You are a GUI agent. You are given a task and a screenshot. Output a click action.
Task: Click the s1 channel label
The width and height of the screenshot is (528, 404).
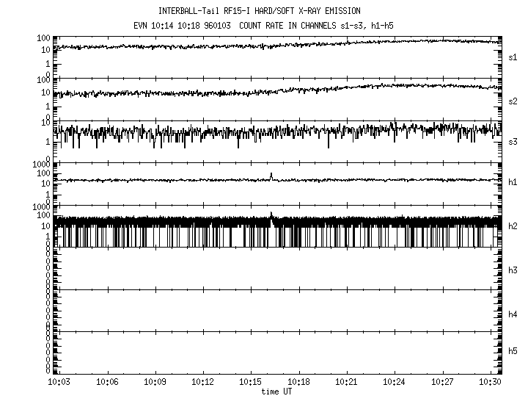pyautogui.click(x=513, y=57)
